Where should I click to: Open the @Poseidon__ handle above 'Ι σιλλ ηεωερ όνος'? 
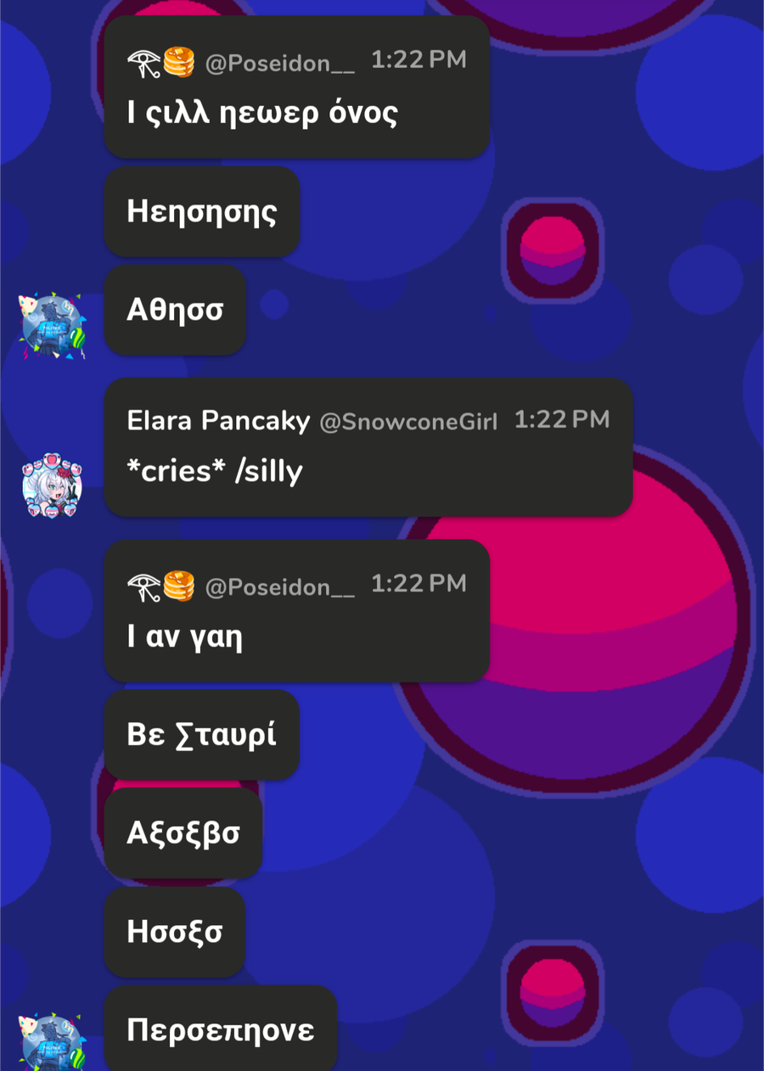coord(280,64)
